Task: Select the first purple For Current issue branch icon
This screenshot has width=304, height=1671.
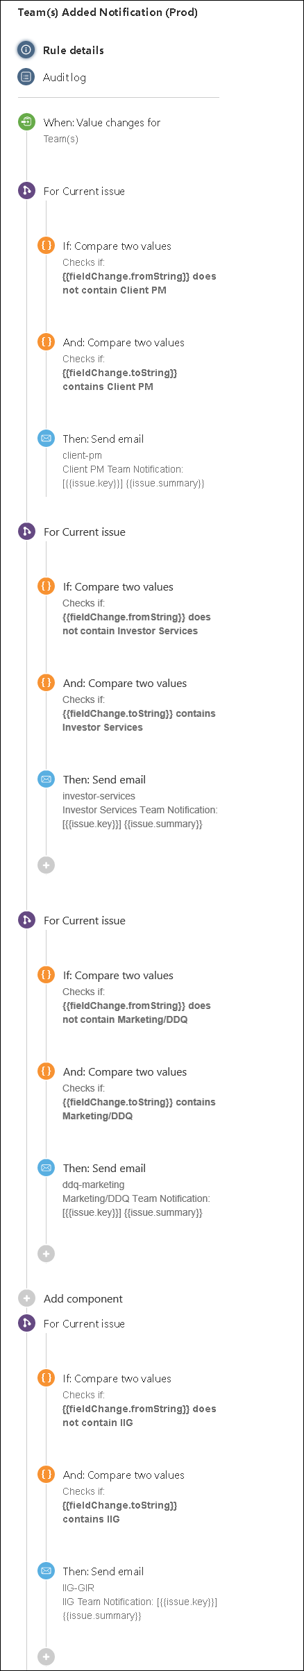Action: click(26, 191)
